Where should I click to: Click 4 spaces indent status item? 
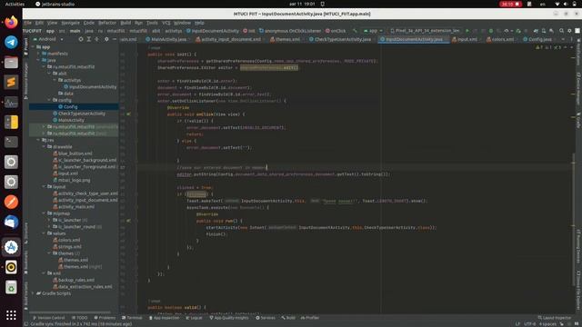tap(547, 324)
